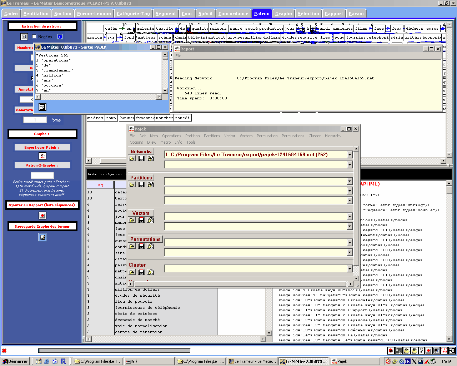Expand the first Networks dropdown showing pajek-1241684169.net
Image resolution: width=457 pixels, height=366 pixels.
350,155
